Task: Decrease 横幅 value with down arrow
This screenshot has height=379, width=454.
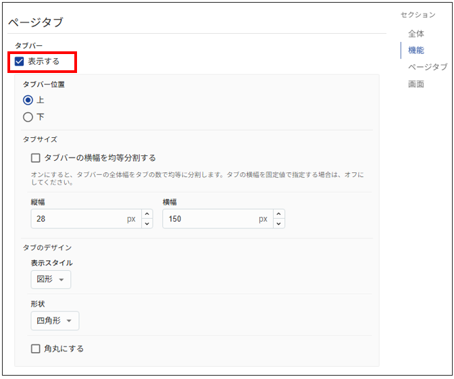Action: [278, 224]
